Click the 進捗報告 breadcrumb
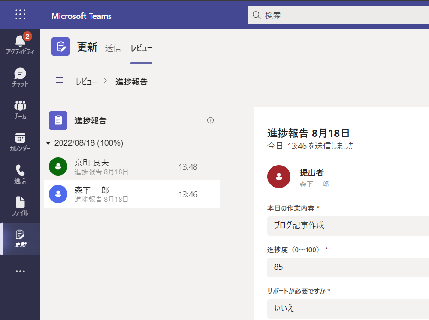Viewport: 429px width, 320px height. [132, 82]
